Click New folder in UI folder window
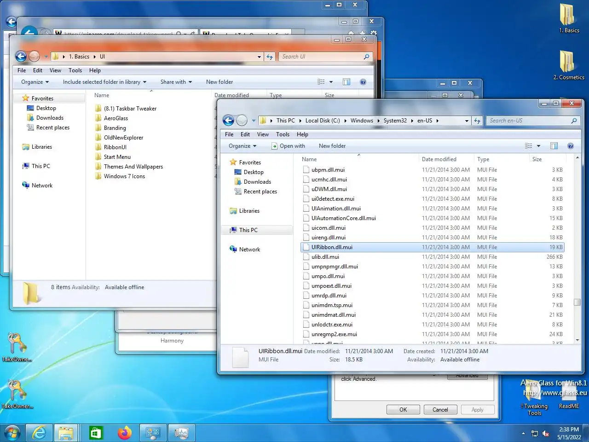 coord(219,82)
